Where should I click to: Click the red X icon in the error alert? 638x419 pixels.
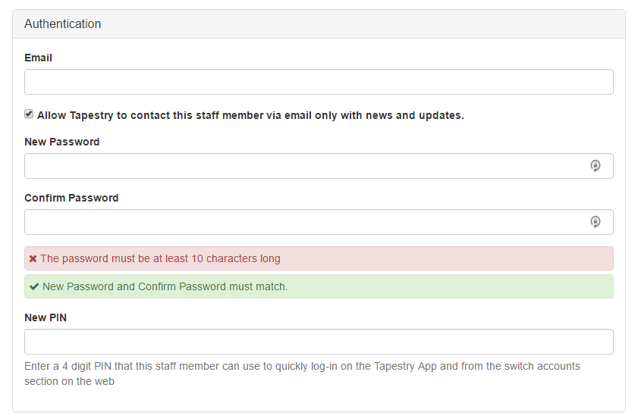coord(33,259)
